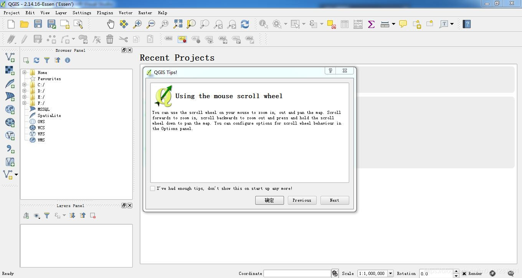Screen dimensions: 522x278
Task: Click Add Raster Layer sidebar icon
Action: click(x=10, y=70)
